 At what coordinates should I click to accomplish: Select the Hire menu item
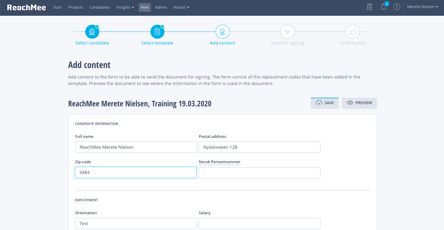pos(145,7)
